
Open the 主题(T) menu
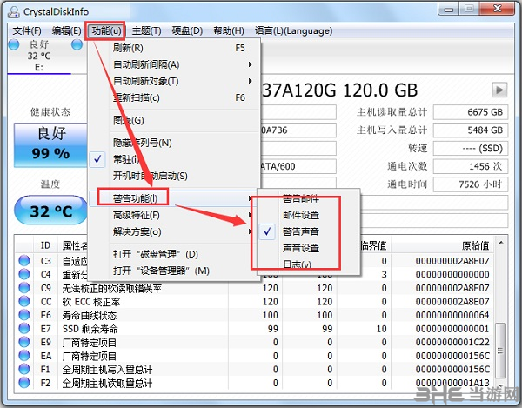coord(146,31)
